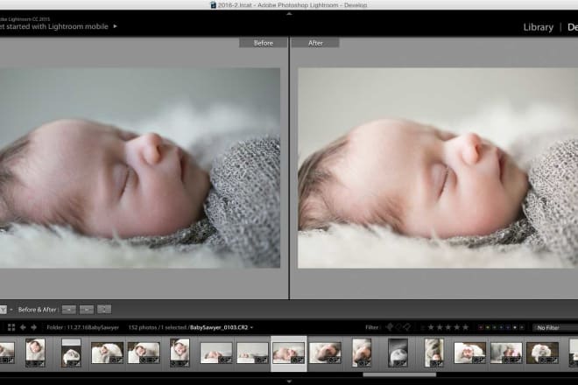Image resolution: width=578 pixels, height=385 pixels.
Task: Select the black-and-white filmstrip thumbnail
Action: (x=398, y=353)
